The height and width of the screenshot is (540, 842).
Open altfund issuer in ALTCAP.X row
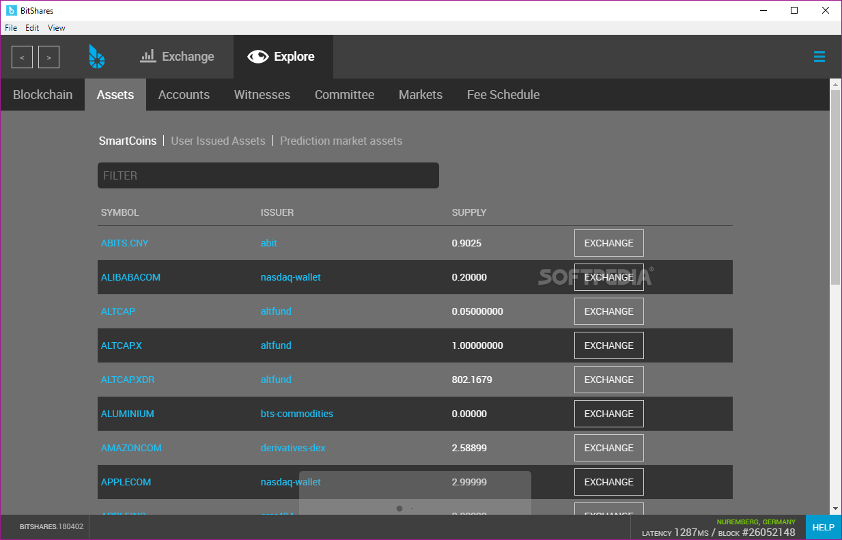click(x=276, y=345)
